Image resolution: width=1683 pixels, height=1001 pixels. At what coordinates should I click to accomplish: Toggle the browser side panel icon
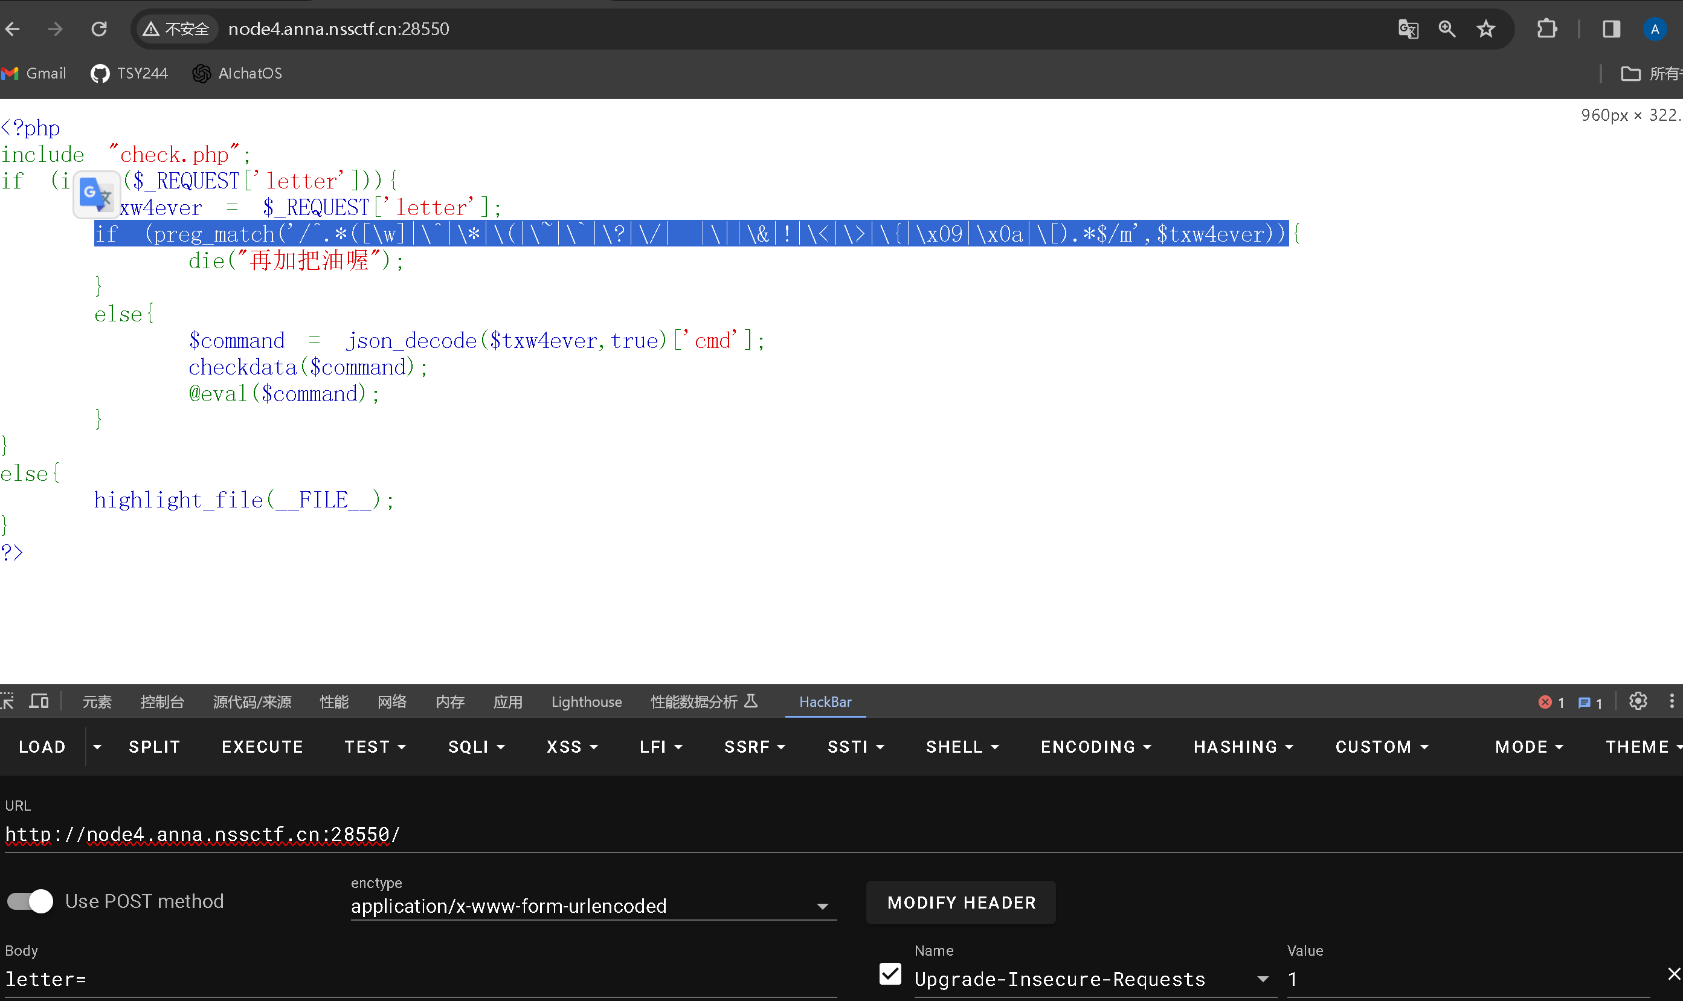click(x=1611, y=29)
